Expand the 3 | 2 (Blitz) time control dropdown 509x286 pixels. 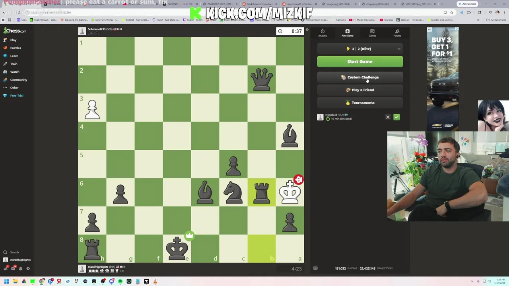coord(360,49)
